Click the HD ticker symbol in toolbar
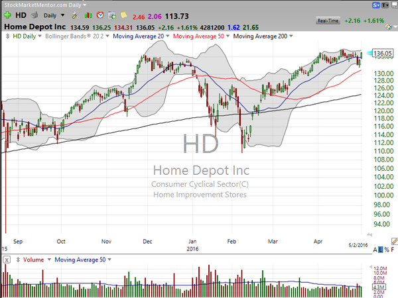The image size is (398, 298). [x=21, y=15]
